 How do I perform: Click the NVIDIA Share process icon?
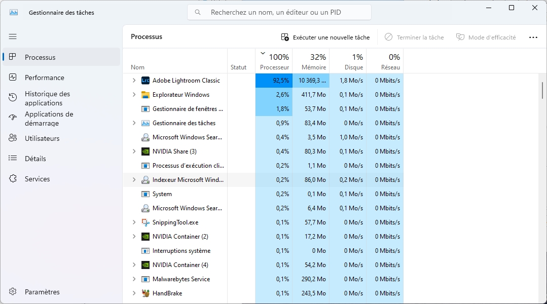(x=145, y=151)
